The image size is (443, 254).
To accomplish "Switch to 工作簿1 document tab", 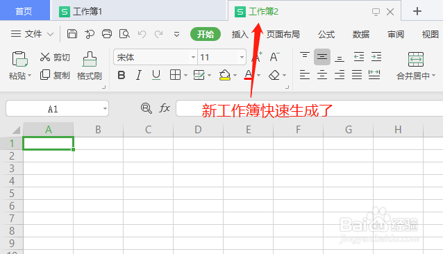I will click(x=139, y=11).
